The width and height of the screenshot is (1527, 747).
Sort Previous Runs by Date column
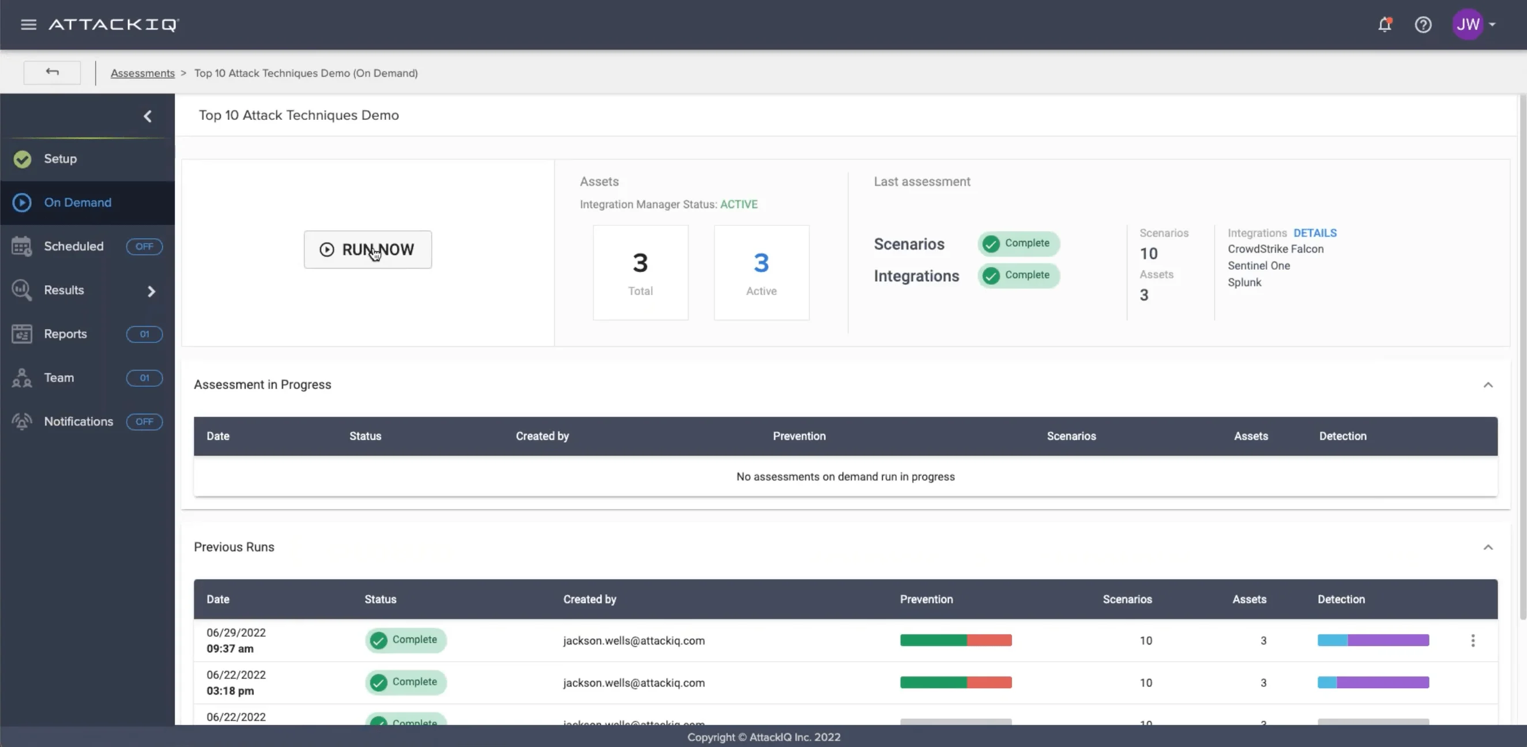tap(217, 599)
